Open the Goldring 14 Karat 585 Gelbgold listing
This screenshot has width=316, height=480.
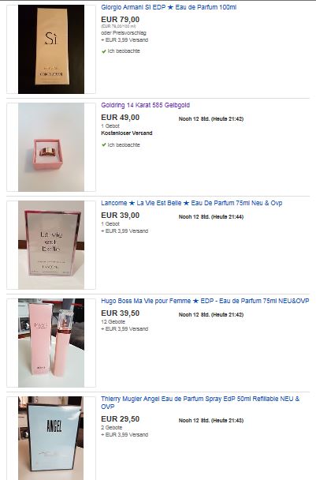coord(145,105)
